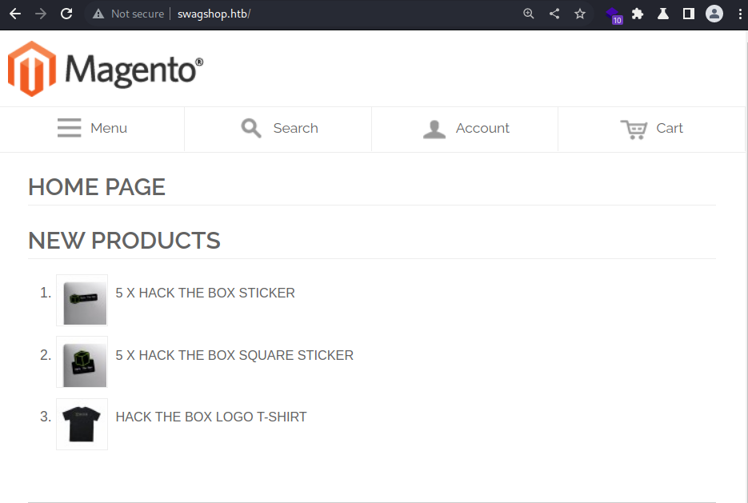Select the swagshop.htb address bar URL
Image resolution: width=748 pixels, height=503 pixels.
[x=214, y=14]
